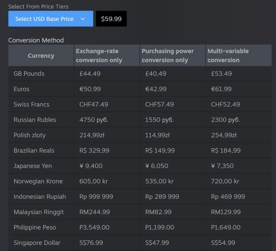Viewport: 276px width, 251px height.
Task: Click the $59.99 price box
Action: (111, 19)
